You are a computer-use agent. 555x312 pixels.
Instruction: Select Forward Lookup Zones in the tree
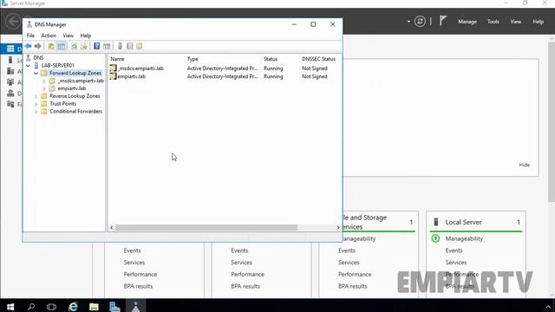point(75,73)
